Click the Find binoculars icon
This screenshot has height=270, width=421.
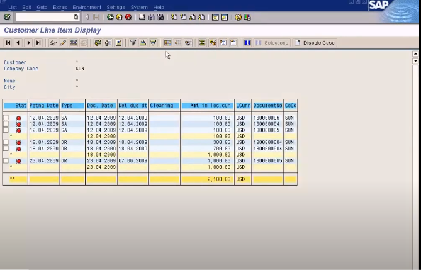[x=151, y=17]
